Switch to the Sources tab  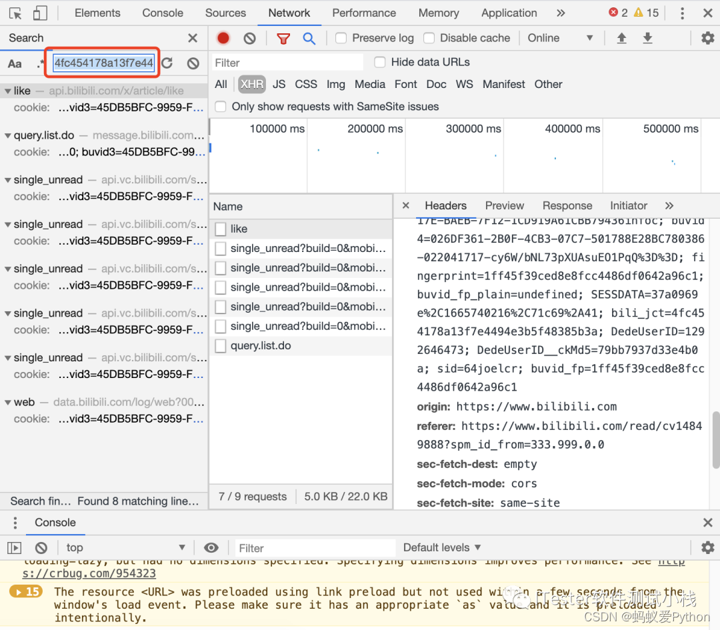(x=225, y=13)
